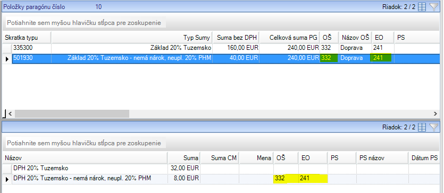This screenshot has height=193, width=444.
Task: Click upper horizontal scrollbar thumb
Action: click(x=72, y=113)
